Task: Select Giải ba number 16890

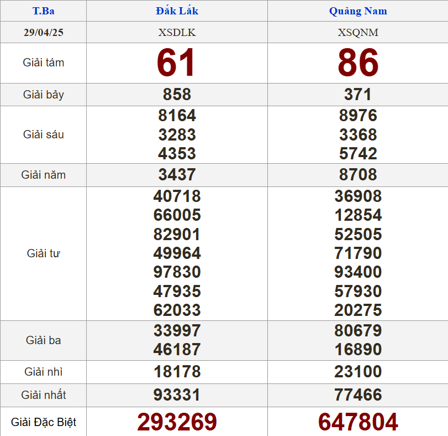Action: tap(358, 350)
